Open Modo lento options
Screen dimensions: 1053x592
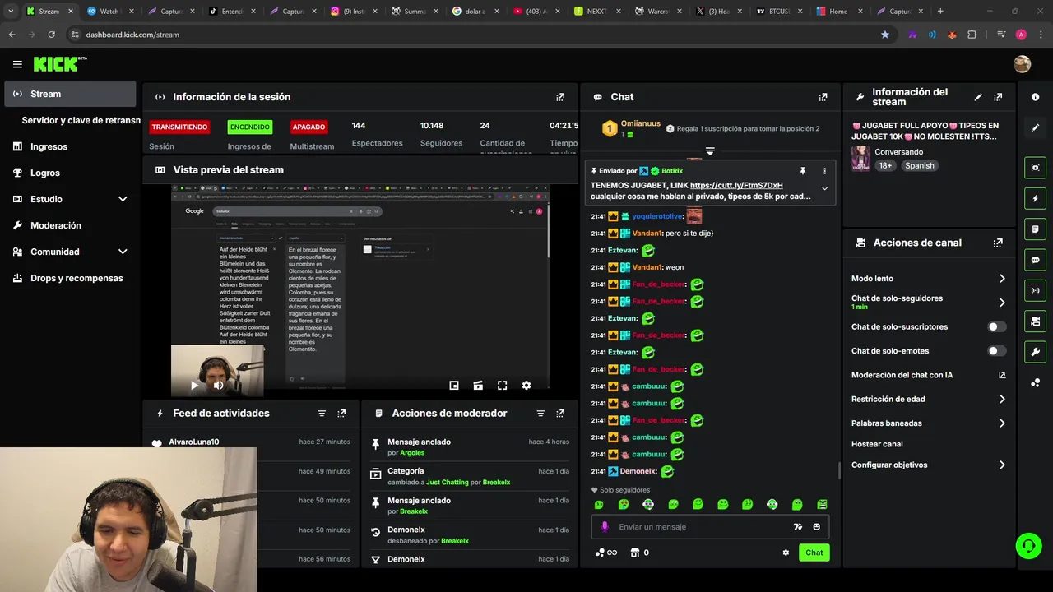pyautogui.click(x=928, y=279)
